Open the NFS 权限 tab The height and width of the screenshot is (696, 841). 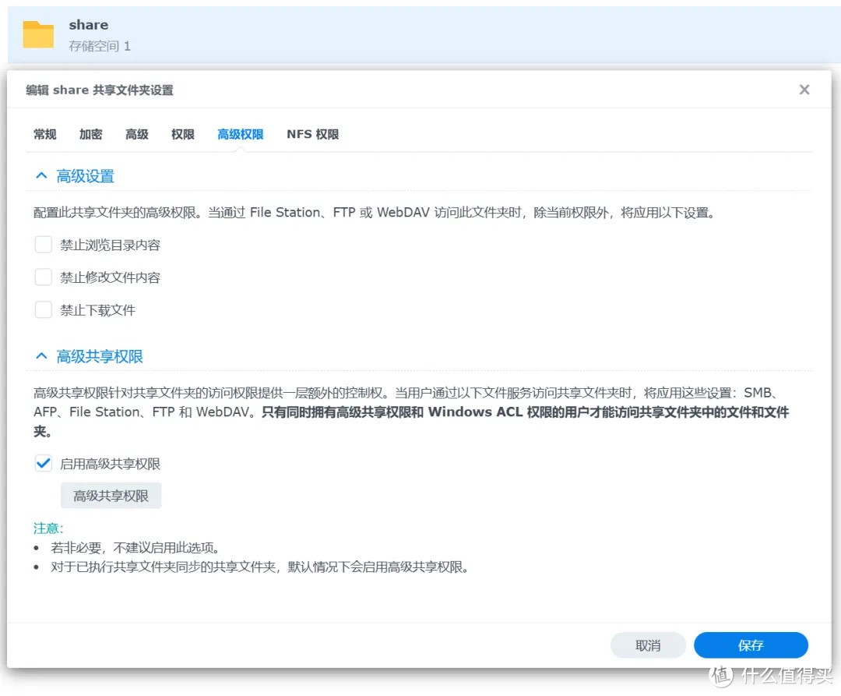click(x=313, y=134)
